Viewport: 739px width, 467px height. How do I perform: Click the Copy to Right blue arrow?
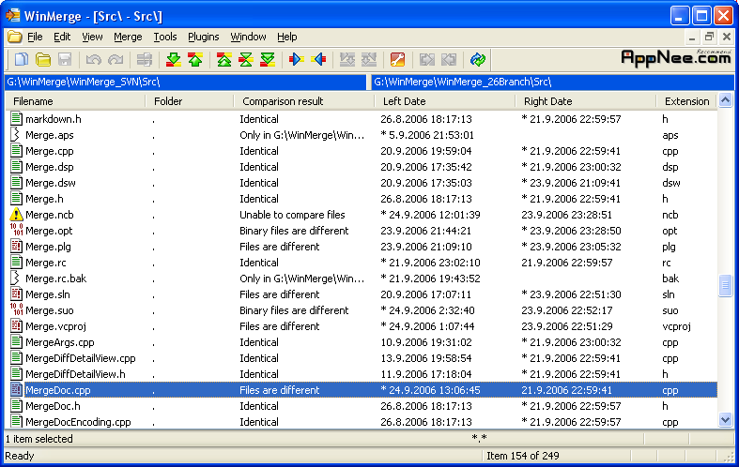[x=297, y=59]
